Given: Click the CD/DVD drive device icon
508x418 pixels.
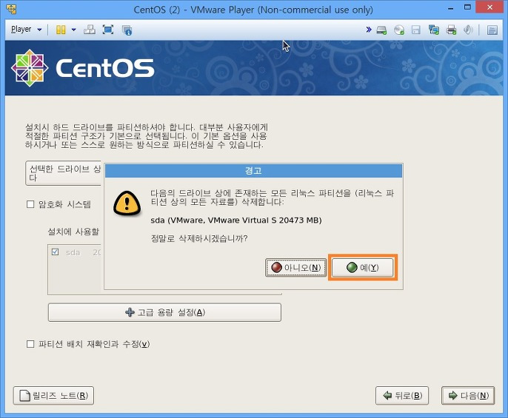Looking at the screenshot, I should [x=399, y=30].
